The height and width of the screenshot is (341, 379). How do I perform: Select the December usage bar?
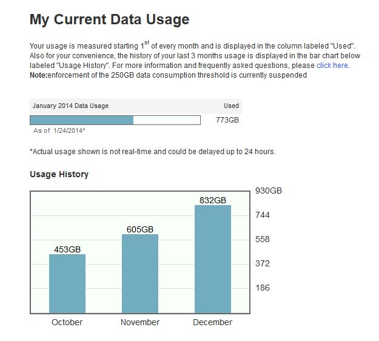point(213,259)
